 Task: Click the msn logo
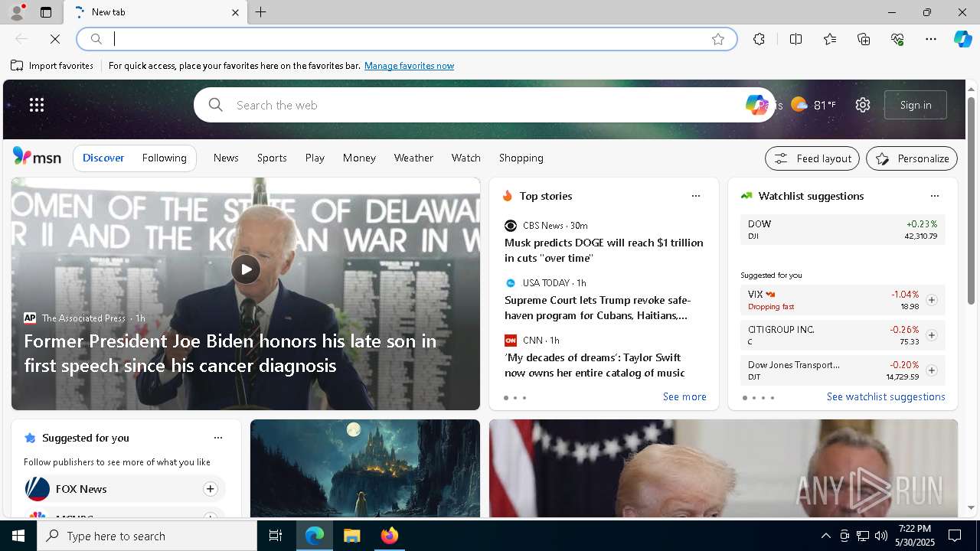click(37, 157)
